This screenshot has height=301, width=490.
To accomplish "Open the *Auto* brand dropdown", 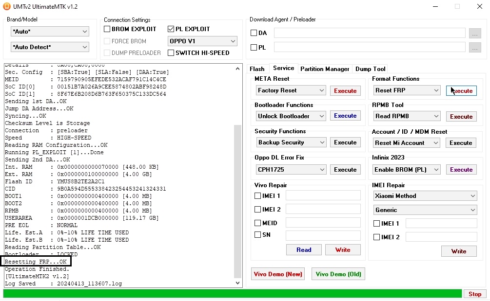I will click(x=50, y=31).
